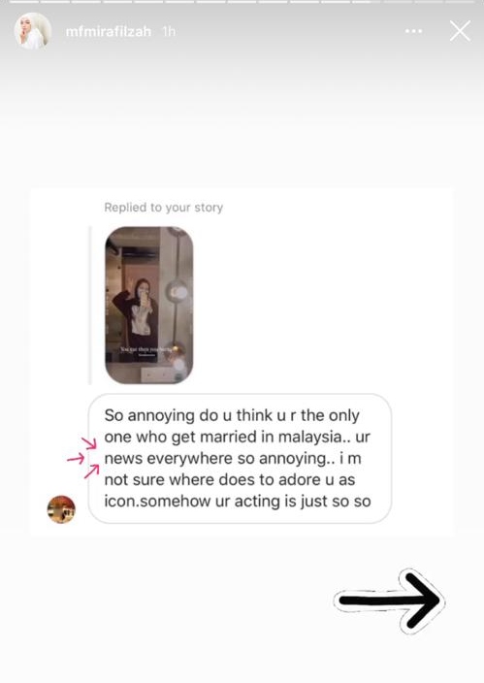Click the "So annoying" message bubble

[x=240, y=458]
